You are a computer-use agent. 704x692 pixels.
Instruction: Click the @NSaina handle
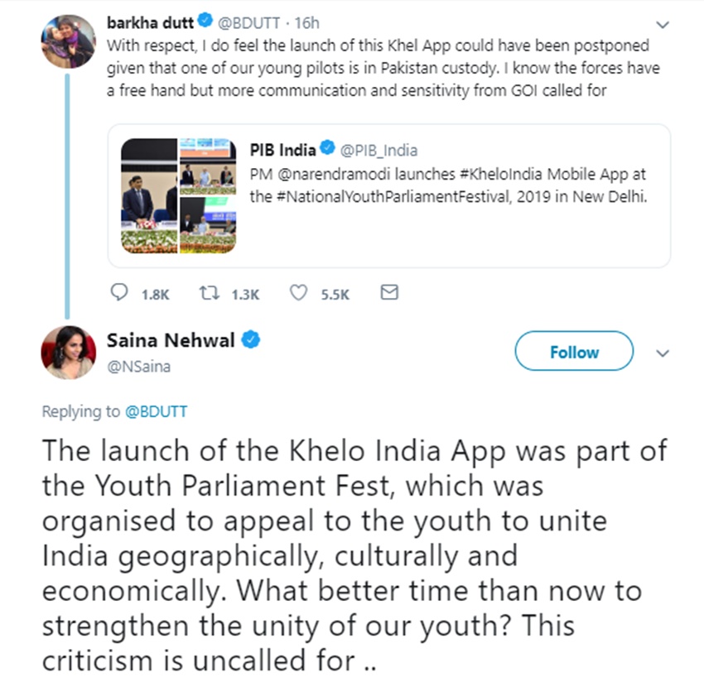pos(139,366)
